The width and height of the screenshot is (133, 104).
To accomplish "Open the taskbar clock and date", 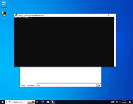I will click(x=124, y=102).
